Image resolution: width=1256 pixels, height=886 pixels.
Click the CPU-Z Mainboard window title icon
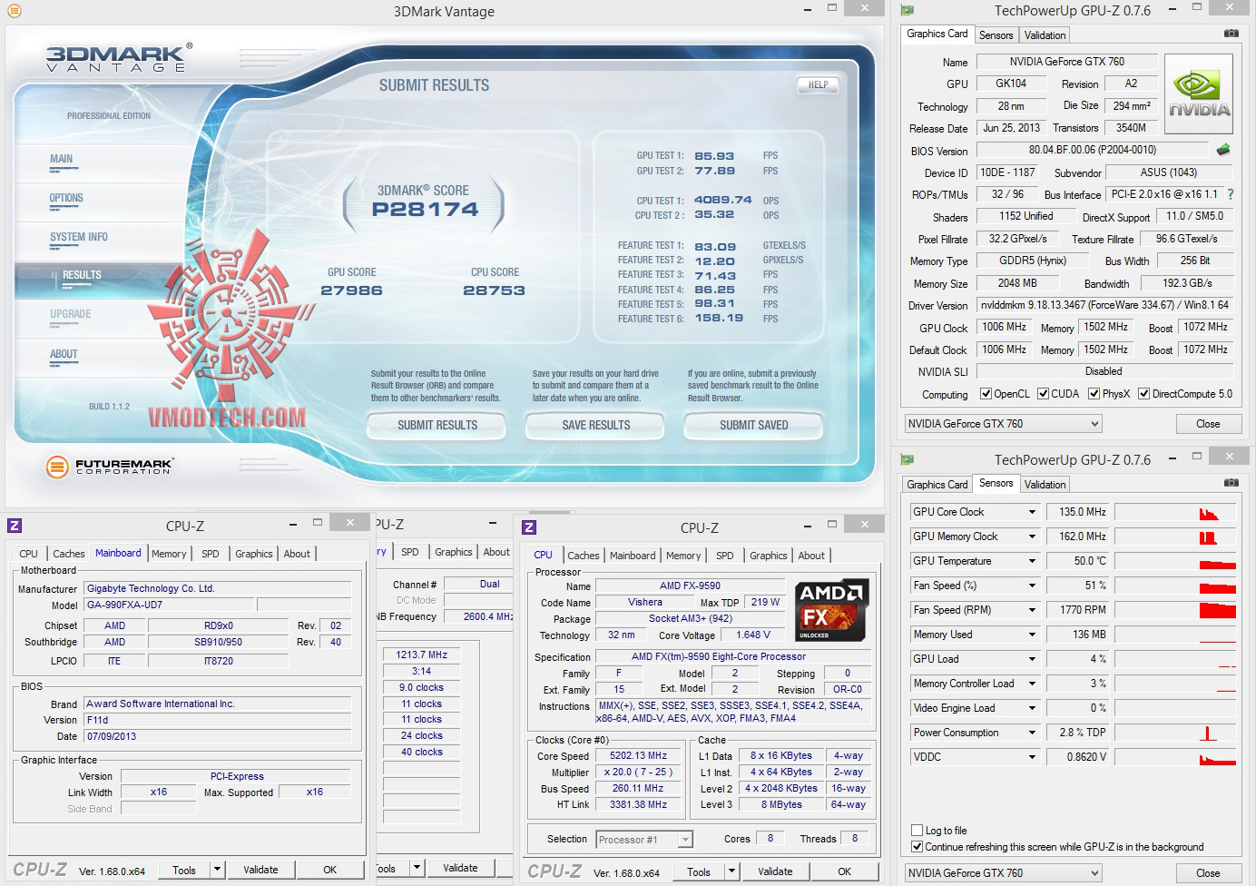click(x=15, y=526)
